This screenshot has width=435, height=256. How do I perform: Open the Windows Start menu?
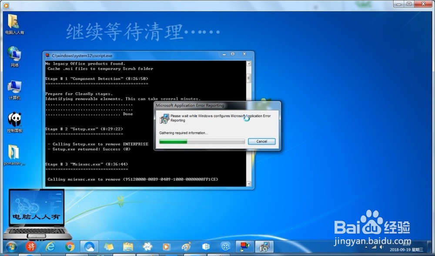point(11,246)
